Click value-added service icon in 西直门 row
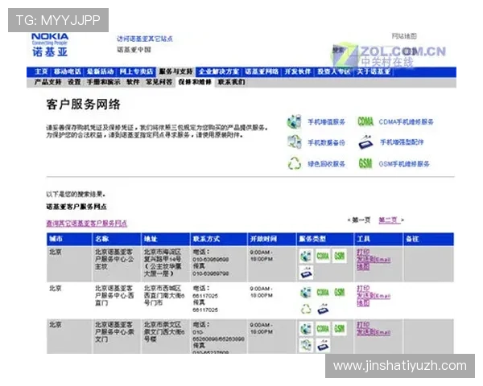The height and width of the screenshot is (386, 483). [x=306, y=292]
